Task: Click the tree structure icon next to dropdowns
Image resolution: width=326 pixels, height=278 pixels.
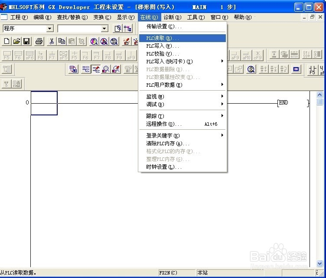Action: pos(127,29)
